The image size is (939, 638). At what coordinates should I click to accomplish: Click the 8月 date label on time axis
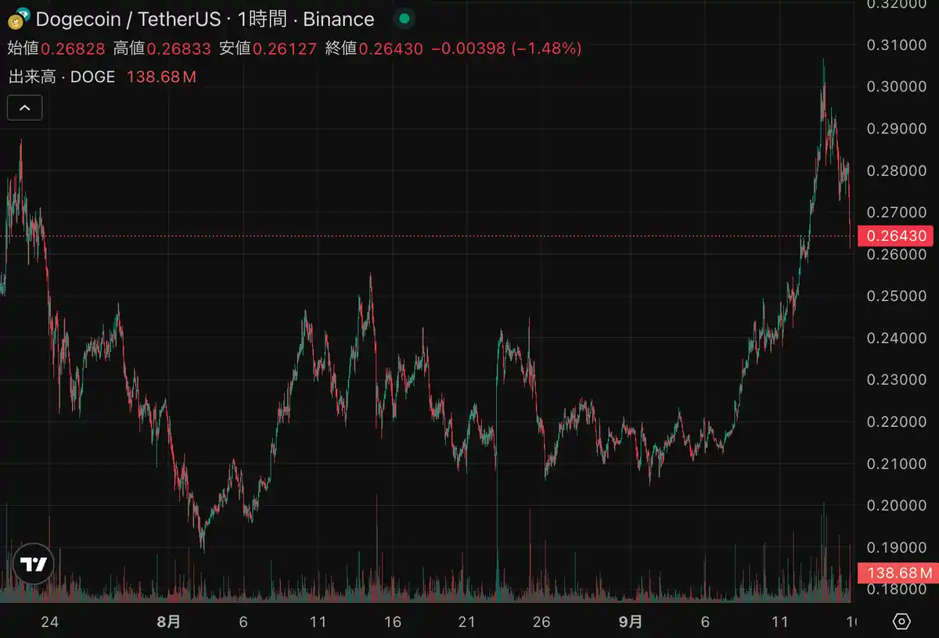(169, 622)
